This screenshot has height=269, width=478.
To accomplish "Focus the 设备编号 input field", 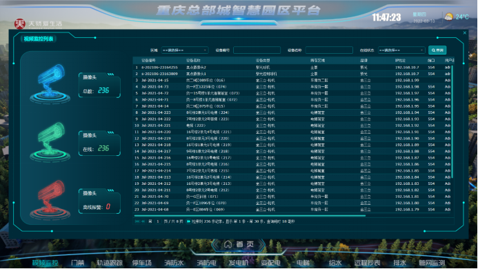I will point(257,50).
